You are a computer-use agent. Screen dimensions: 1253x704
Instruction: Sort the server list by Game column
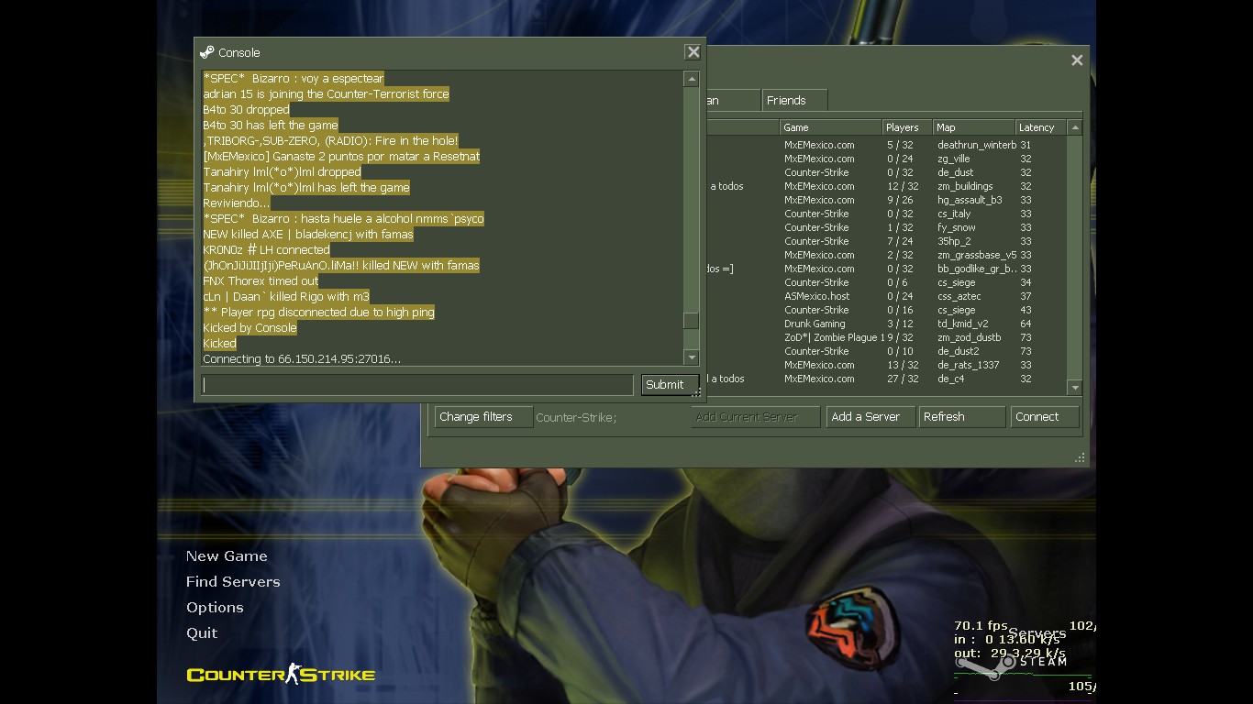(x=830, y=127)
